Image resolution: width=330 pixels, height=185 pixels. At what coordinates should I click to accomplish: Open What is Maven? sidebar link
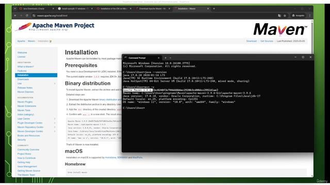pyautogui.click(x=25, y=67)
